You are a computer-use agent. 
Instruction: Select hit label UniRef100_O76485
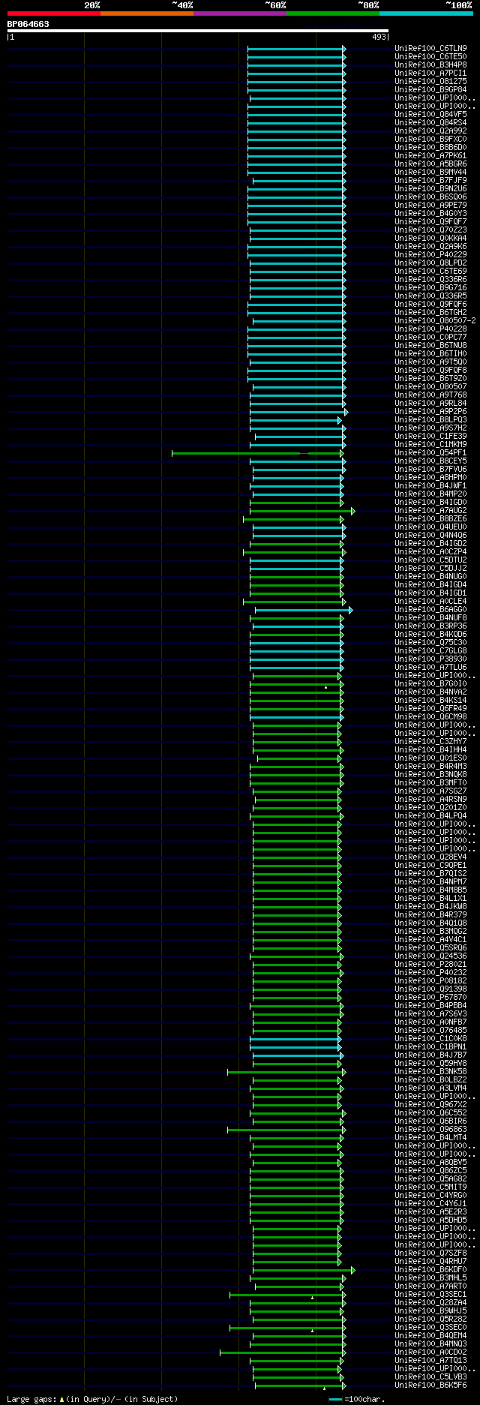pos(430,1031)
